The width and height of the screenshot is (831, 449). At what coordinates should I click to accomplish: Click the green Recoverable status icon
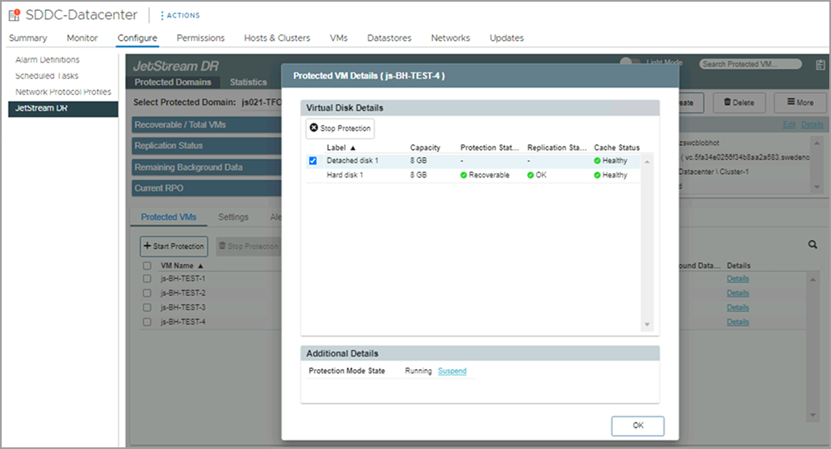coord(464,176)
